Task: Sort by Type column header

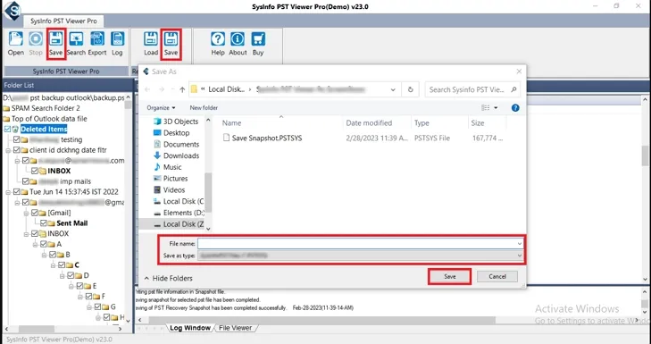Action: pos(421,123)
